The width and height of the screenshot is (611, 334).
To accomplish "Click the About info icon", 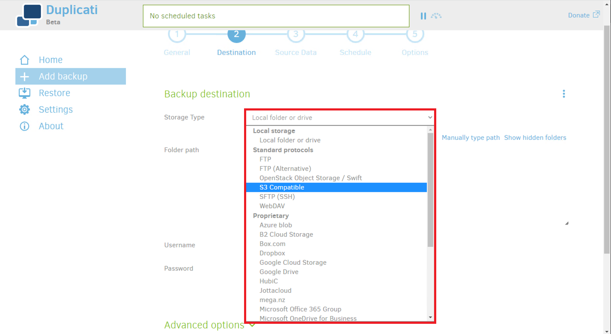I will [x=25, y=126].
